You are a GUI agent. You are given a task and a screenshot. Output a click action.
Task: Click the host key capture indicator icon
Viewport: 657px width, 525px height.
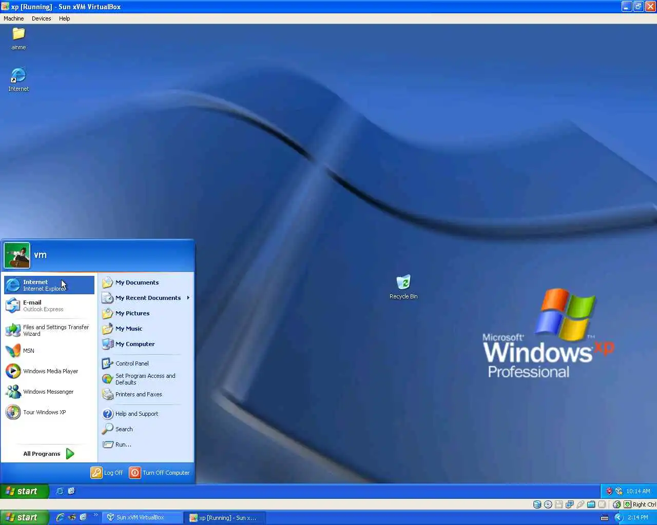pyautogui.click(x=627, y=504)
